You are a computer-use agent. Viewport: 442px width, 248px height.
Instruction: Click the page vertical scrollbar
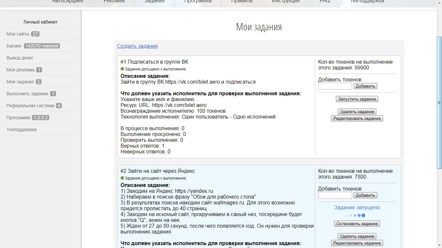439,103
